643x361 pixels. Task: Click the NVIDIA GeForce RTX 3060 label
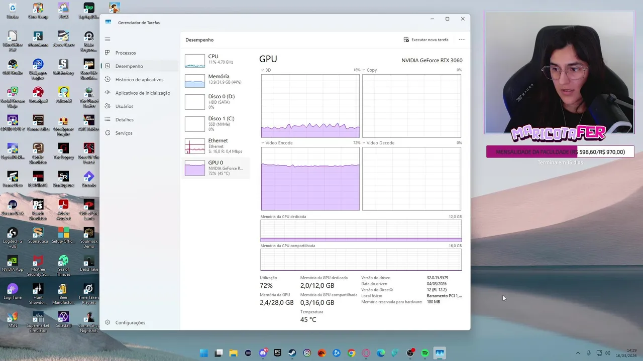pos(432,60)
